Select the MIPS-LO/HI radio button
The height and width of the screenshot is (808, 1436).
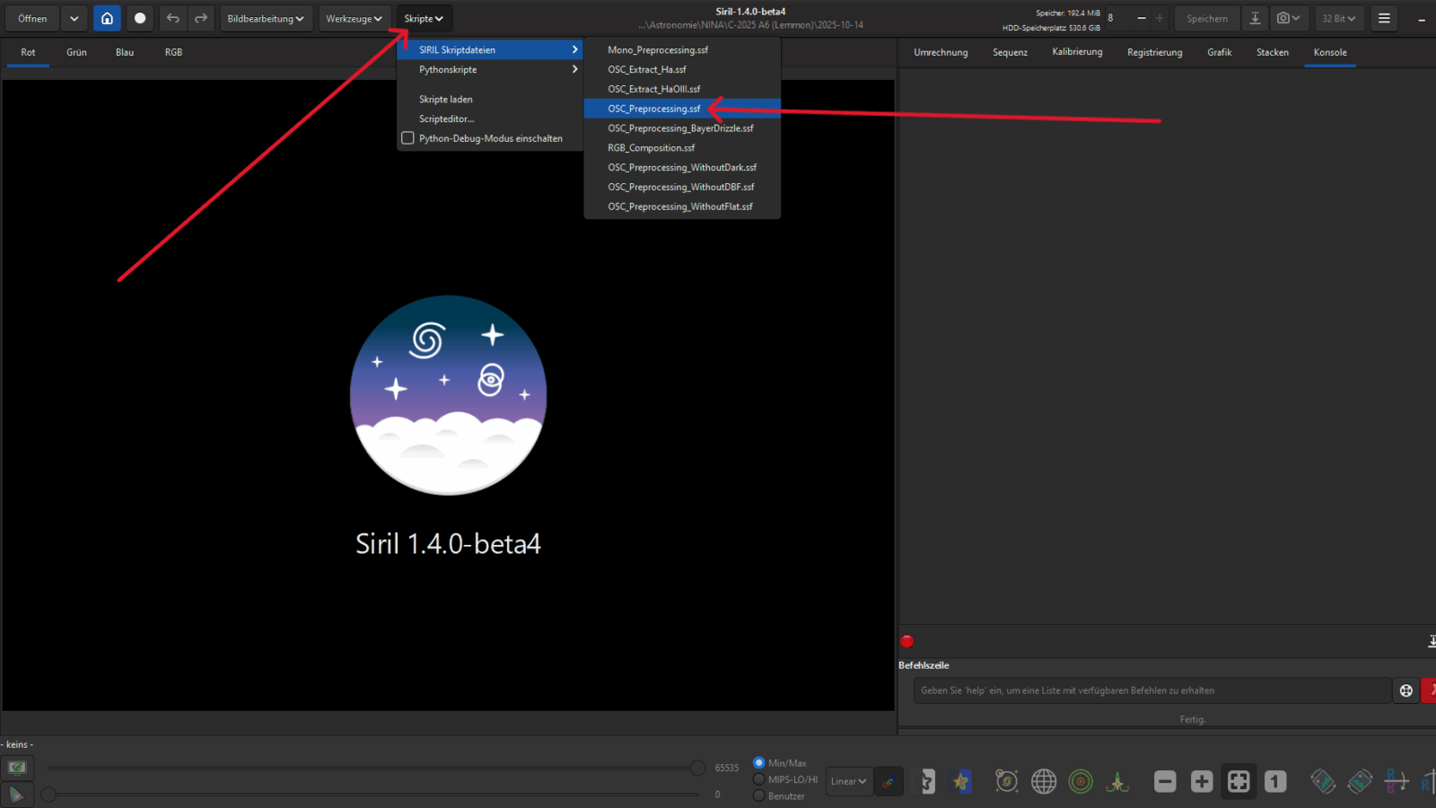pos(759,779)
